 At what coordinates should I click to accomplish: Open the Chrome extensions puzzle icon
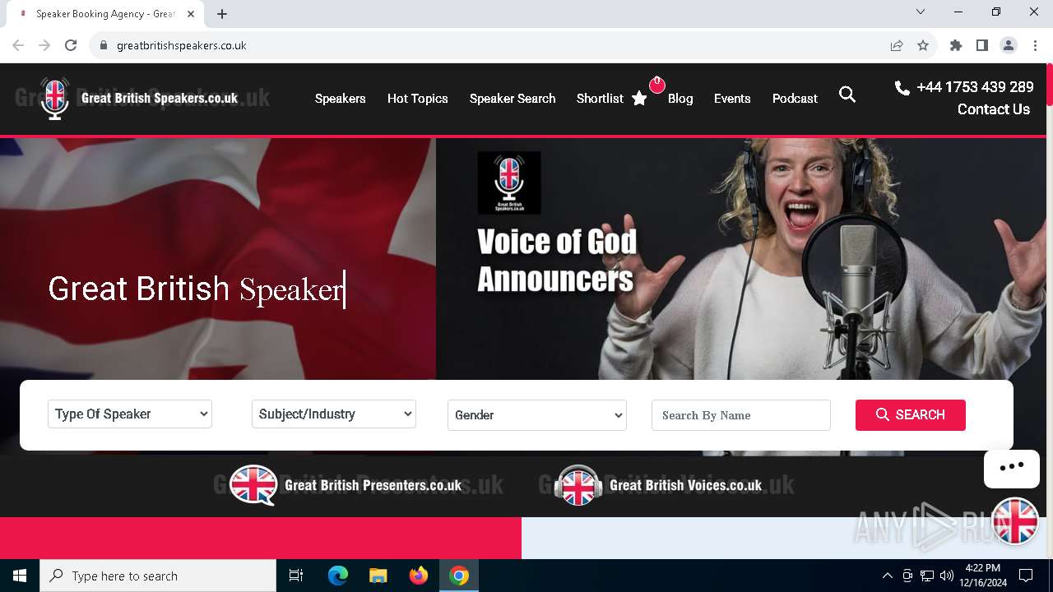click(x=956, y=45)
